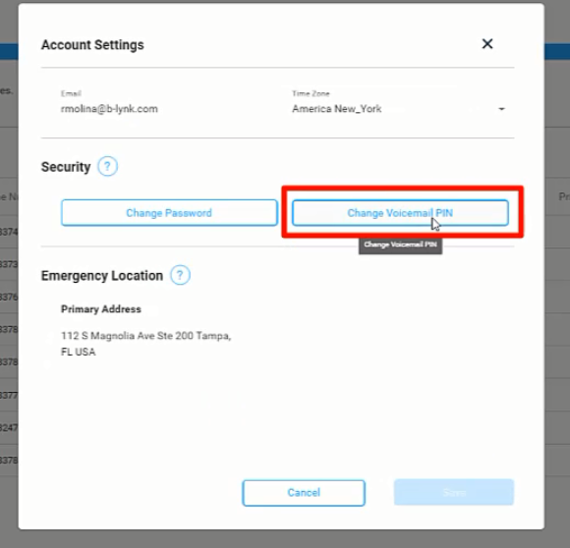Click the Primary Address label
This screenshot has height=548, width=570.
coord(101,309)
